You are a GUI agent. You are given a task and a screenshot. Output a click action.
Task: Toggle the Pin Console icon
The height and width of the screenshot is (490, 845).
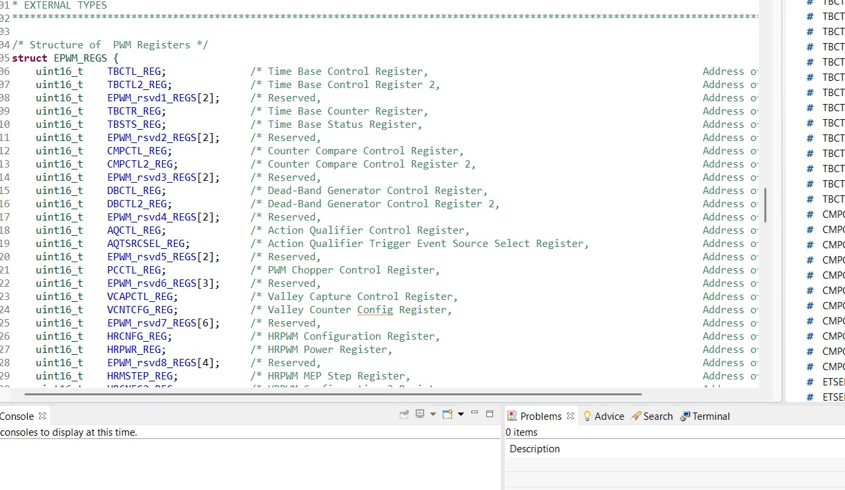coord(404,415)
